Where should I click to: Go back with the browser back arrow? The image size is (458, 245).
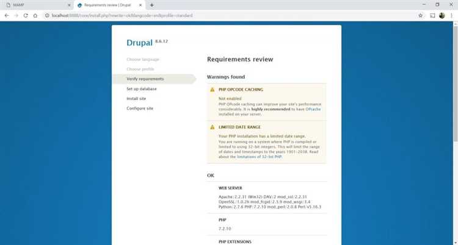pyautogui.click(x=7, y=15)
